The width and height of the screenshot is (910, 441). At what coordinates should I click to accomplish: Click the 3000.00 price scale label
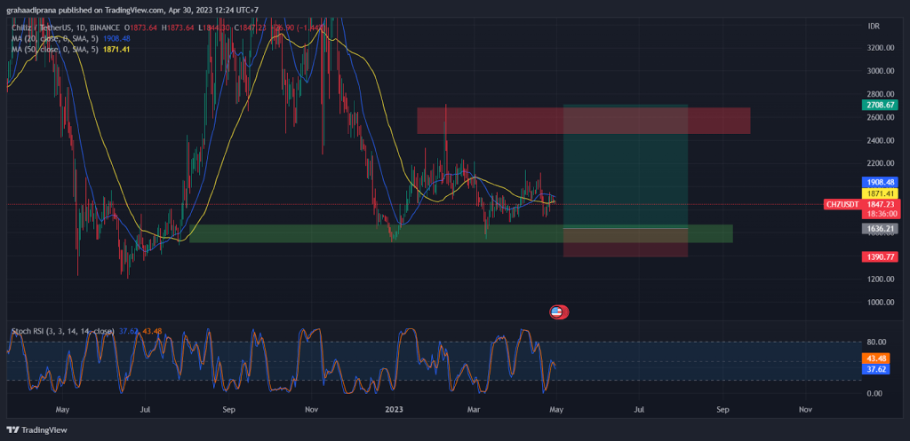tap(881, 71)
